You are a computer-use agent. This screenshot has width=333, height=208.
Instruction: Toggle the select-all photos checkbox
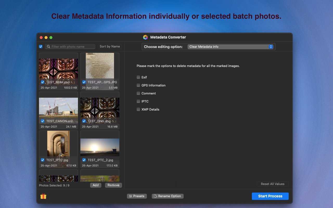click(x=41, y=47)
